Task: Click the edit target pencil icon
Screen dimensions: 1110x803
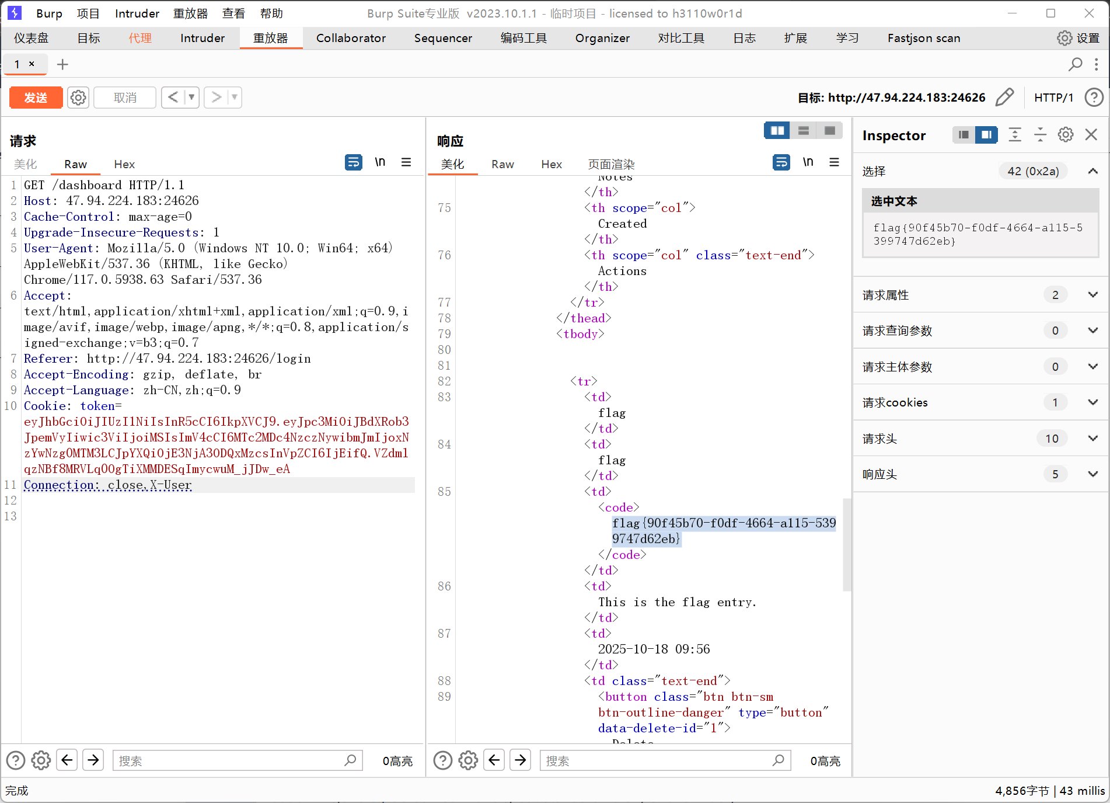Action: [1004, 98]
